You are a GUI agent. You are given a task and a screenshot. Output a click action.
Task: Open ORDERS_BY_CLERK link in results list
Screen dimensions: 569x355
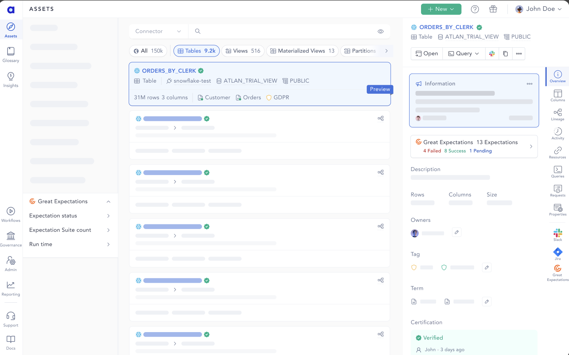[169, 71]
